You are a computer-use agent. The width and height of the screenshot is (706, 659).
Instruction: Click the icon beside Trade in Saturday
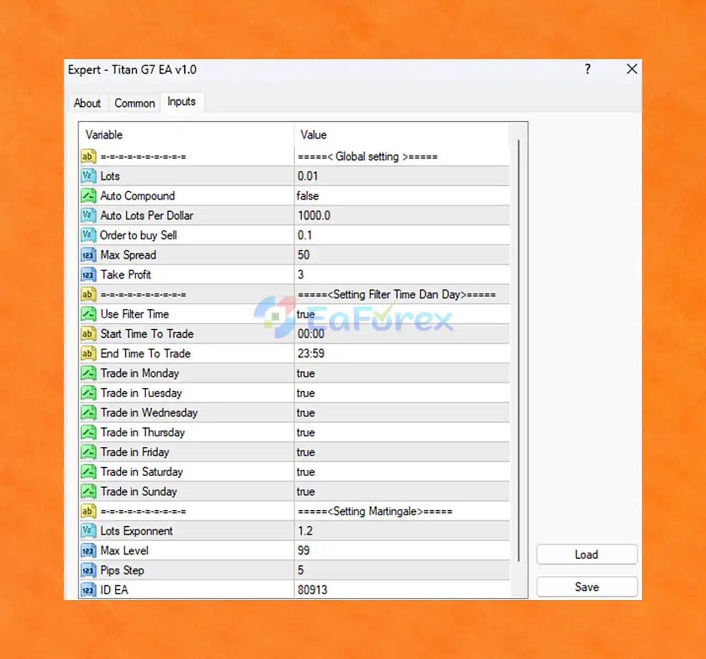88,472
